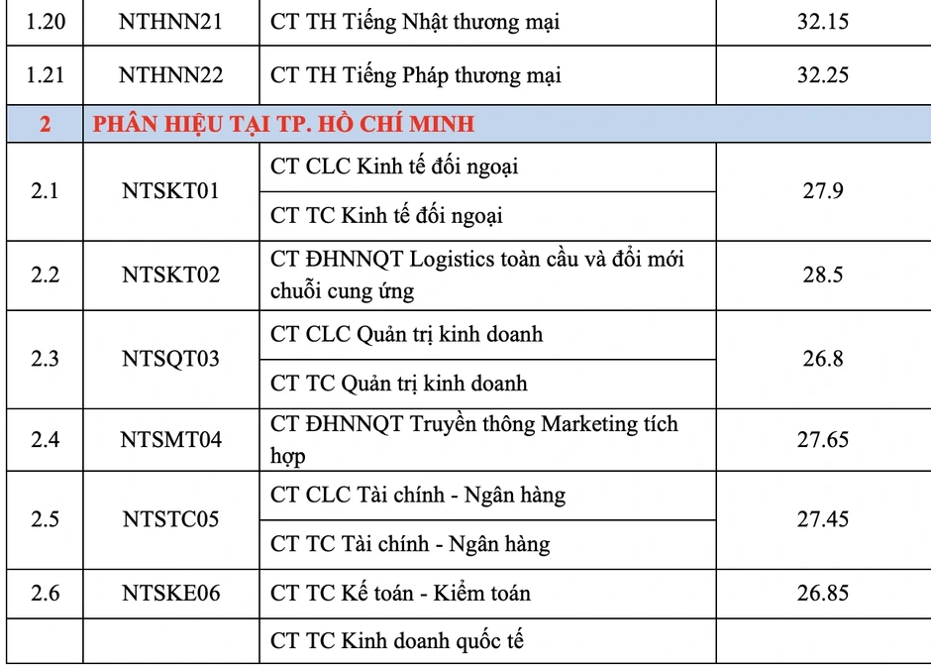931x667 pixels.
Task: Click 'CT ĐHNNQT Truyền thông Marketing tích hợp'
Action: coord(473,440)
